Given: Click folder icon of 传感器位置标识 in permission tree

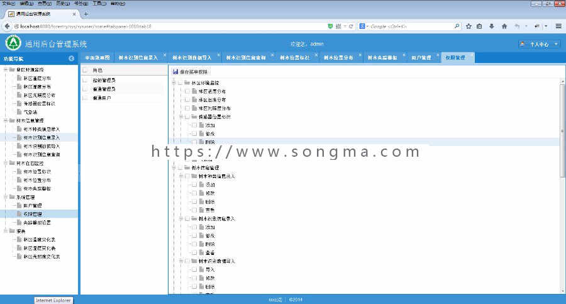Looking at the screenshot, I should (194, 117).
